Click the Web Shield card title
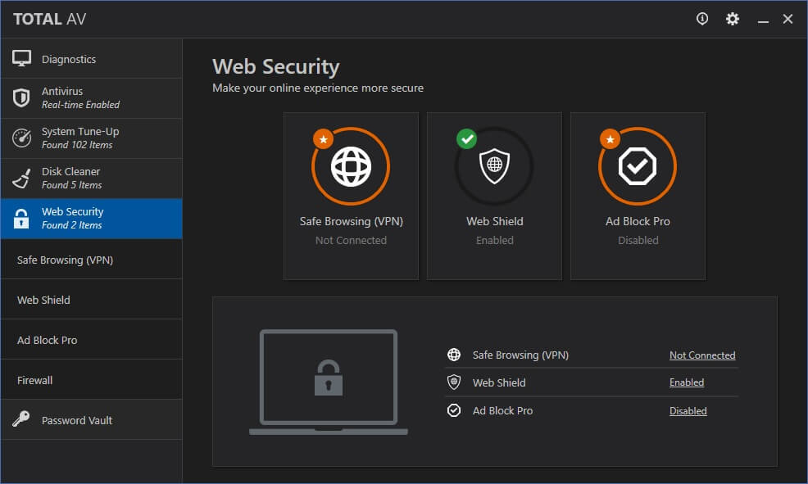Screen dimensions: 808x484 pos(495,221)
